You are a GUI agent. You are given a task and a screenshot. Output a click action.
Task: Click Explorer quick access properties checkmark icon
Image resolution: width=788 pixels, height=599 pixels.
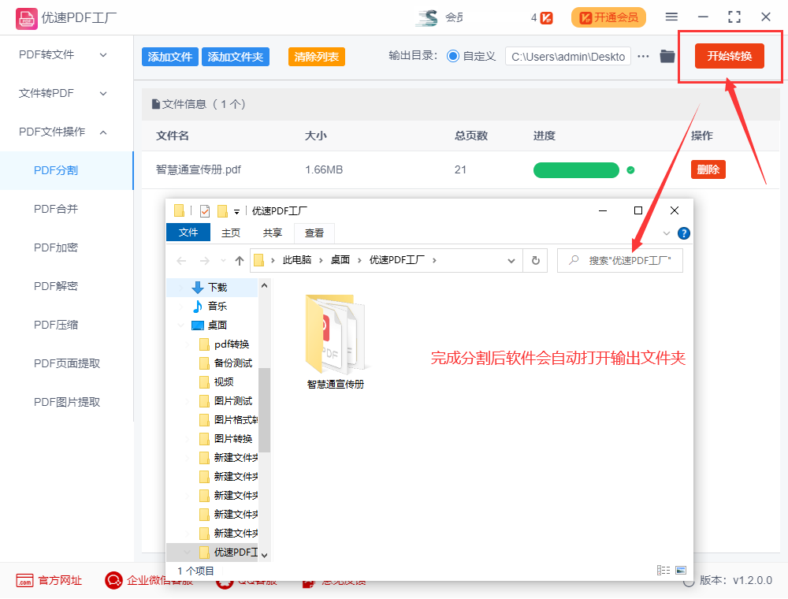[205, 211]
